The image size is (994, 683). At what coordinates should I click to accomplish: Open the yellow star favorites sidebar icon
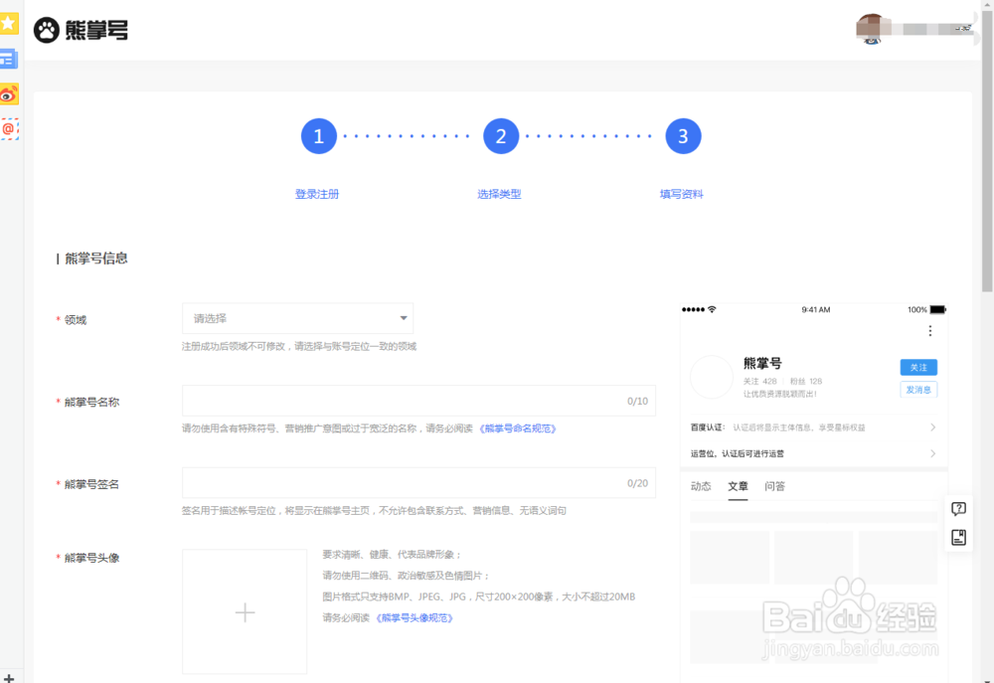point(9,24)
